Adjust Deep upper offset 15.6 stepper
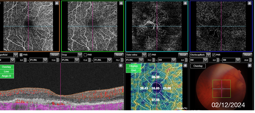Image resolution: width=255 pixels, height=113 pixels. [x=90, y=60]
